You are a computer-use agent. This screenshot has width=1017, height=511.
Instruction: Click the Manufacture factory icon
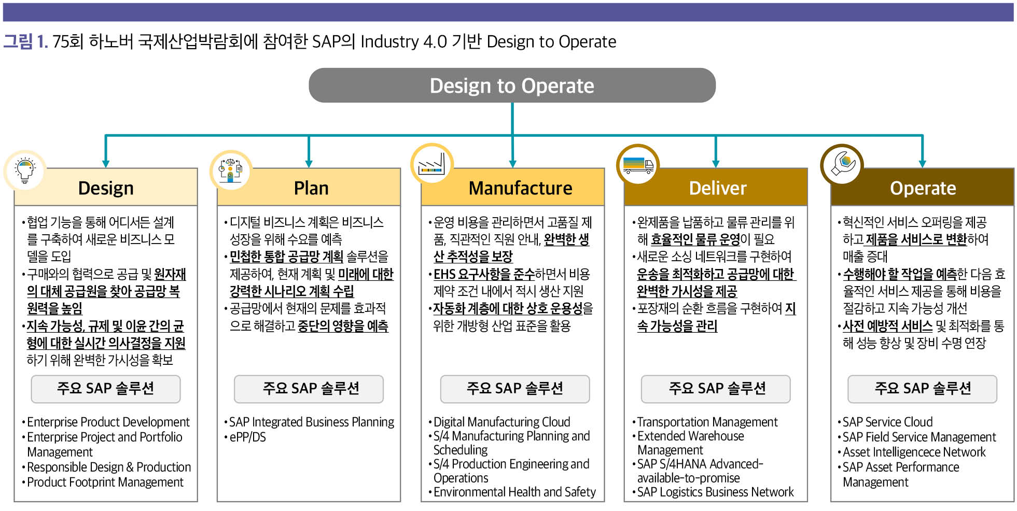click(432, 165)
